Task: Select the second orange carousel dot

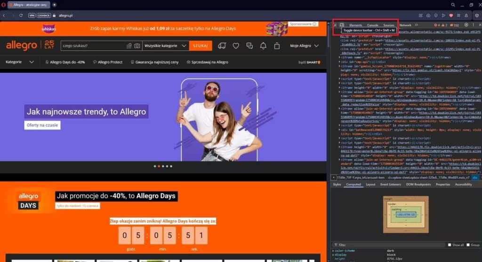Action: click(x=159, y=166)
